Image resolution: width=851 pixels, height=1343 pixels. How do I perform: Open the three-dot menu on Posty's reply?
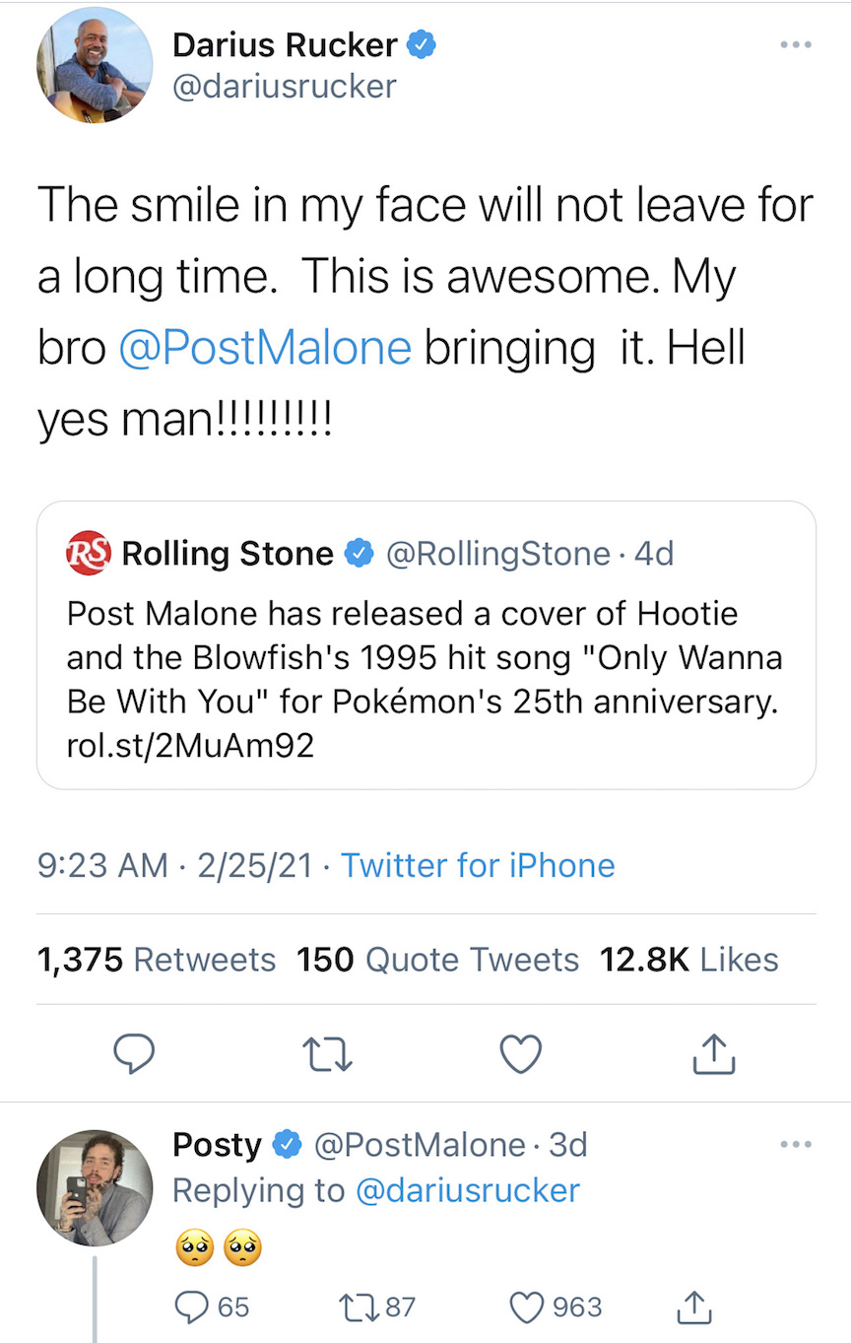click(x=794, y=1145)
